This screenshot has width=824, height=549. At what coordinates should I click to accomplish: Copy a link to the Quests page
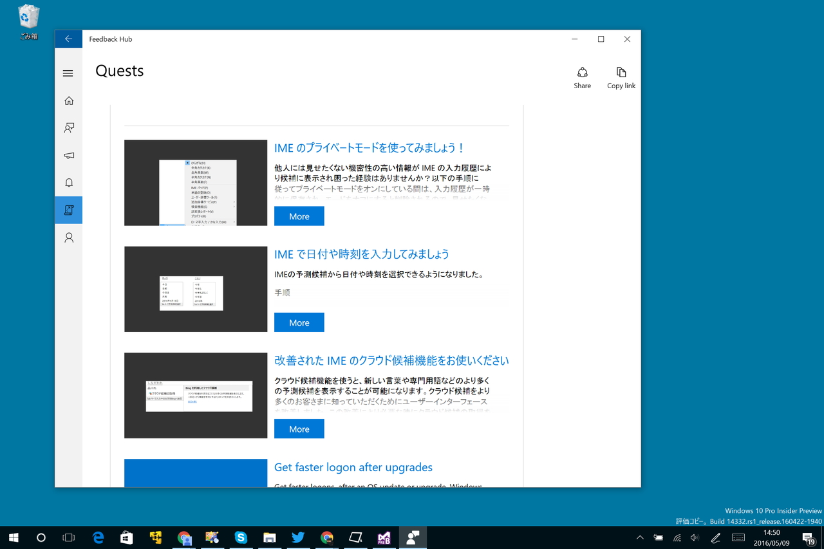click(621, 77)
